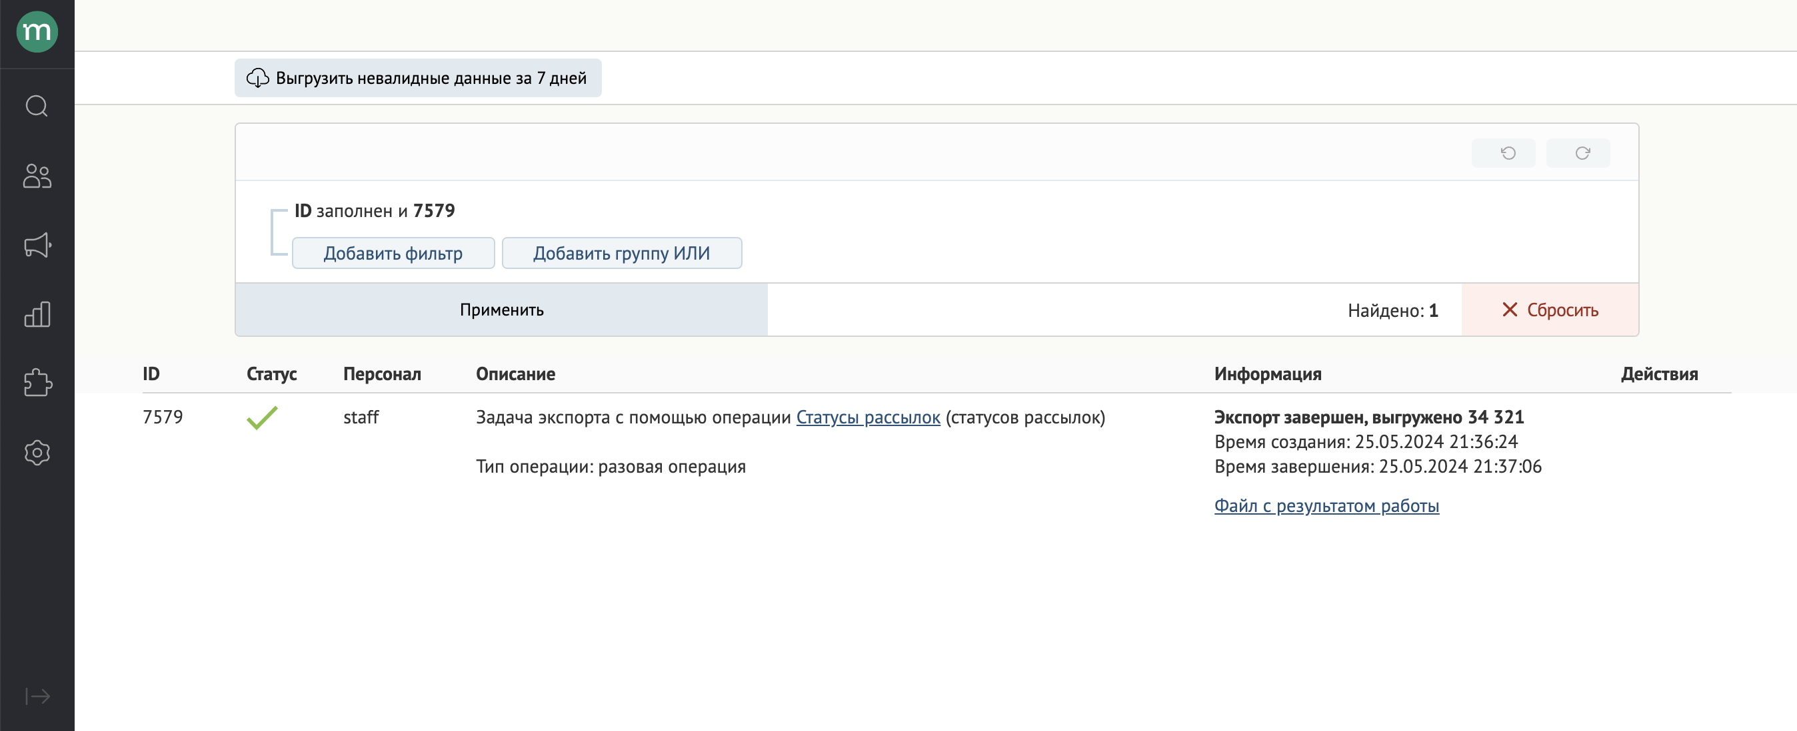Click the staff personnel cell

(361, 417)
